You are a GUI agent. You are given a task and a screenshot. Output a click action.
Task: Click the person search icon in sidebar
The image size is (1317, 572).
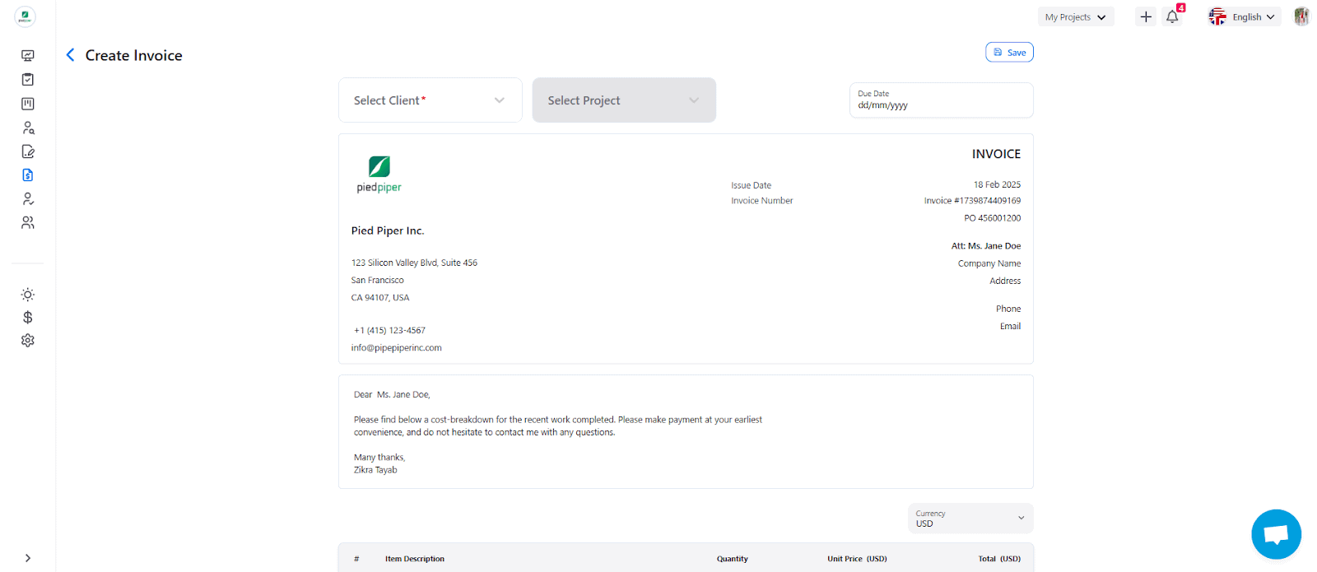coord(28,128)
